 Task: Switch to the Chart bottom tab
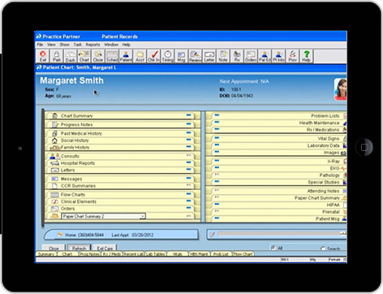pos(67,254)
